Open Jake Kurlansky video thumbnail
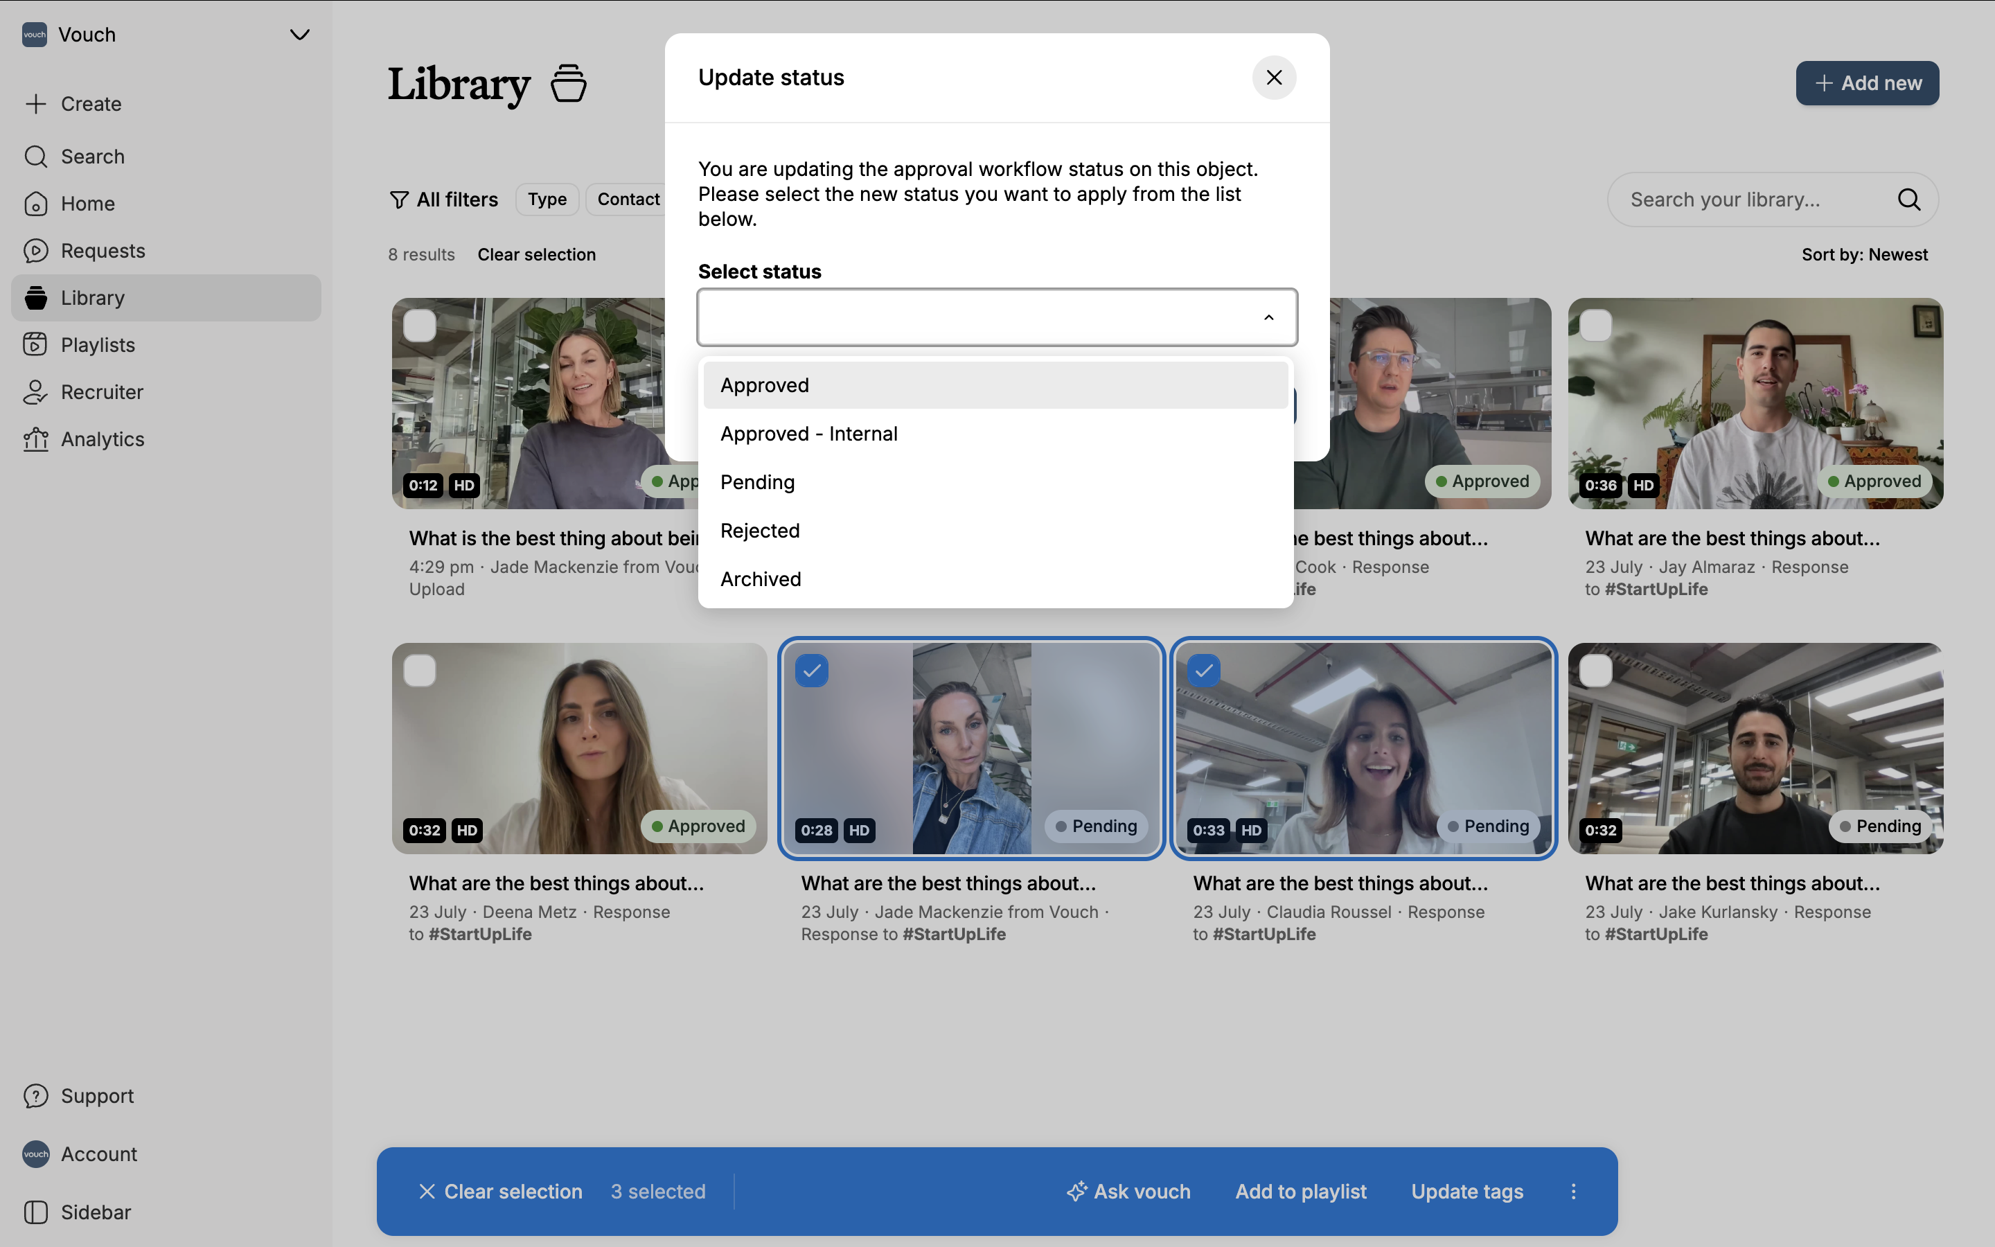The width and height of the screenshot is (1995, 1247). coord(1755,748)
